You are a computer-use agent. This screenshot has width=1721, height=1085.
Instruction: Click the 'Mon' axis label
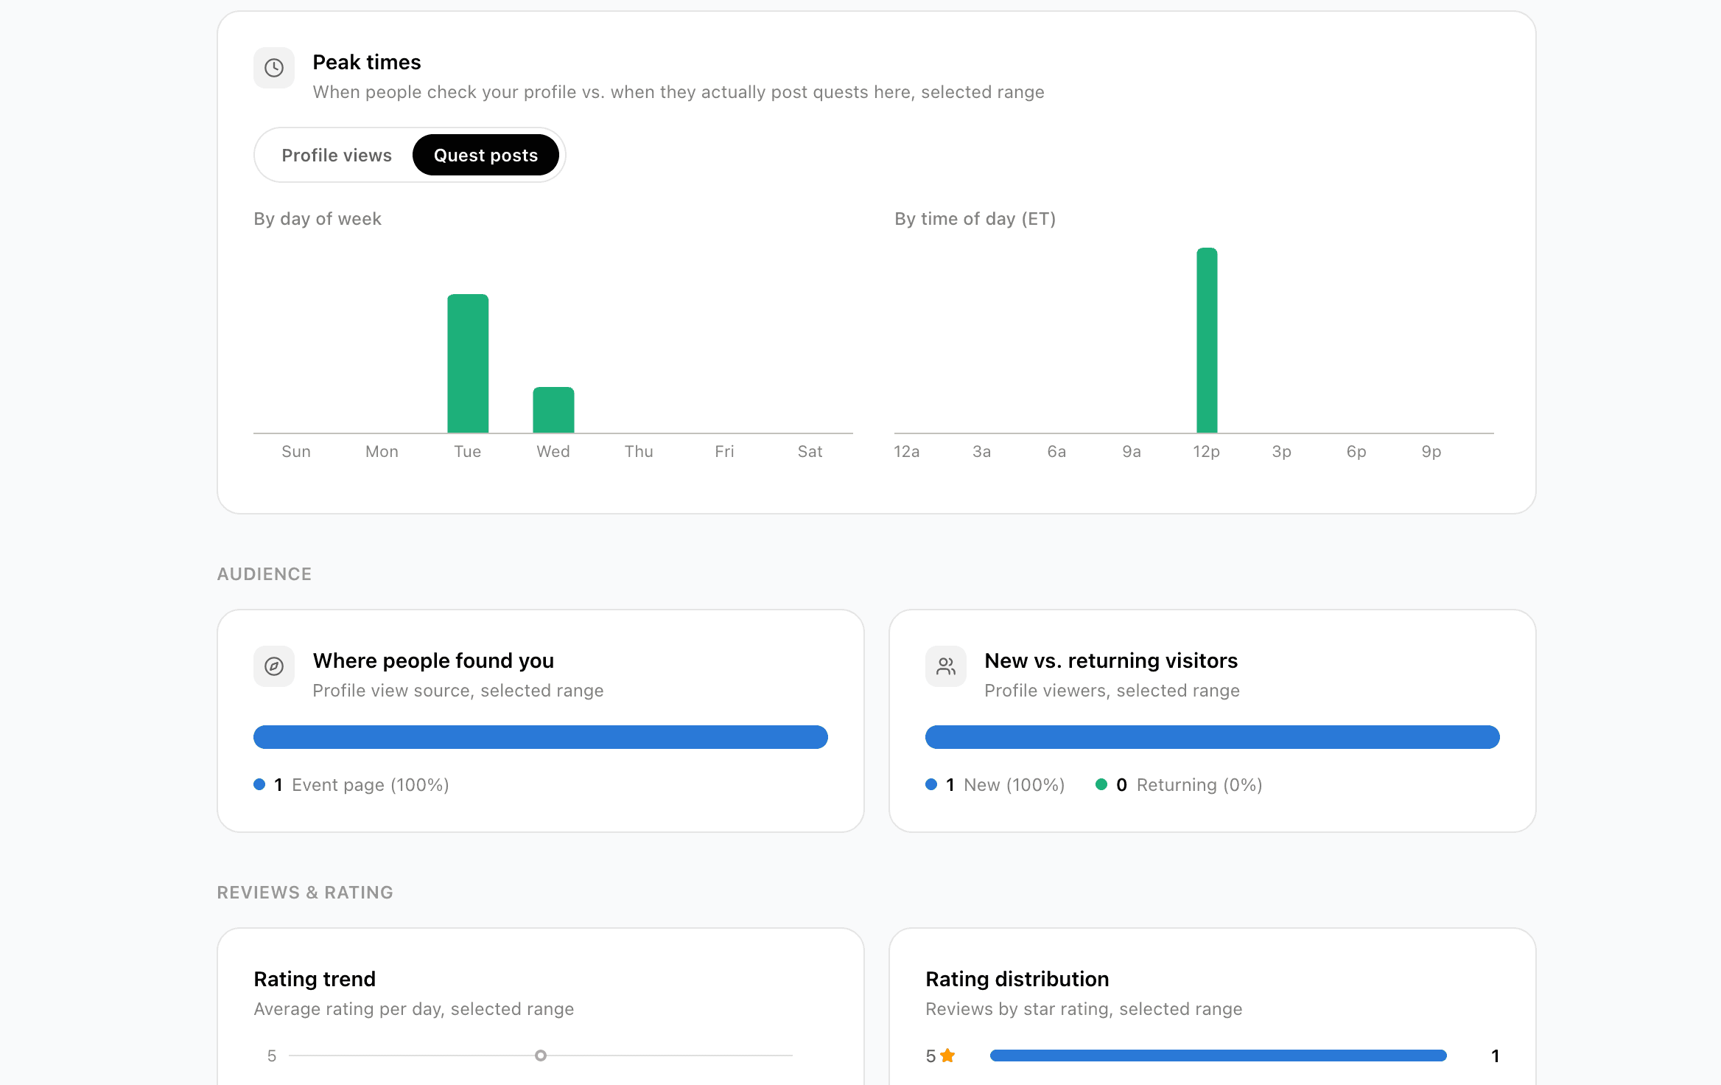coord(382,452)
